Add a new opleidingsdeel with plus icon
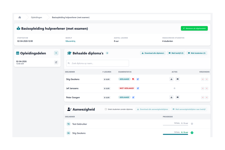This screenshot has width=225, height=150. pyautogui.click(x=56, y=53)
